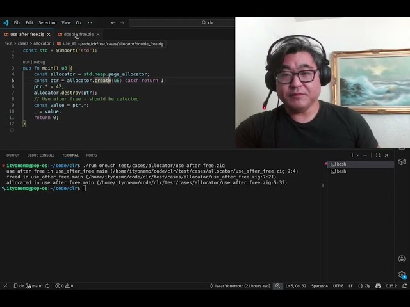Image resolution: width=410 pixels, height=307 pixels.
Task: Open remote window status icon
Action: coord(5,286)
